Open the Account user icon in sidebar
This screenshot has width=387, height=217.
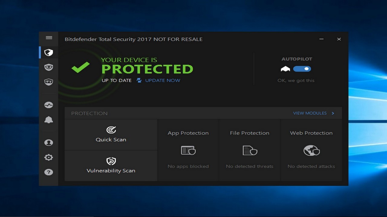(x=49, y=143)
